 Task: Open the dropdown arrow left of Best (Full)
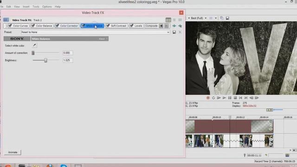189,18
